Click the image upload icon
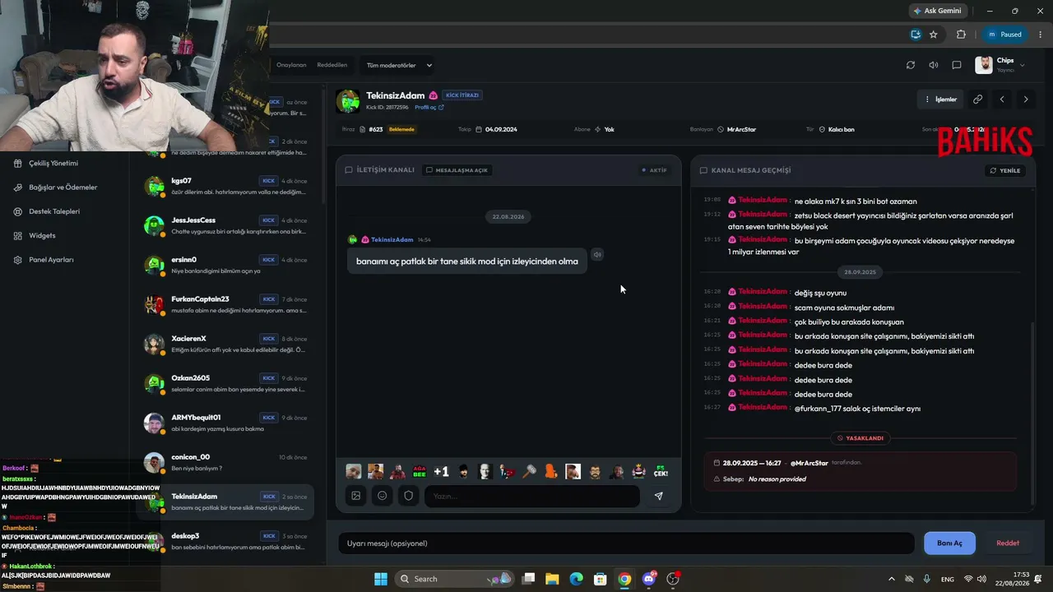Viewport: 1053px width, 592px height. point(355,496)
